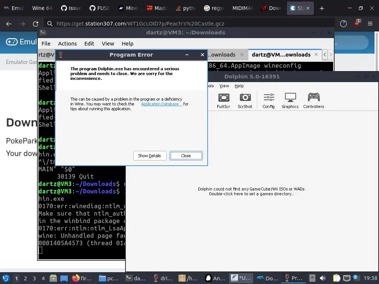Open the terminal's Help menu
Screen dimensions: 379x284
pyautogui.click(x=127, y=44)
